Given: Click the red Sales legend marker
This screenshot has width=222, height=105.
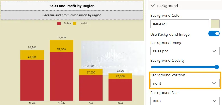Looking at the screenshot, I should (x=59, y=23).
